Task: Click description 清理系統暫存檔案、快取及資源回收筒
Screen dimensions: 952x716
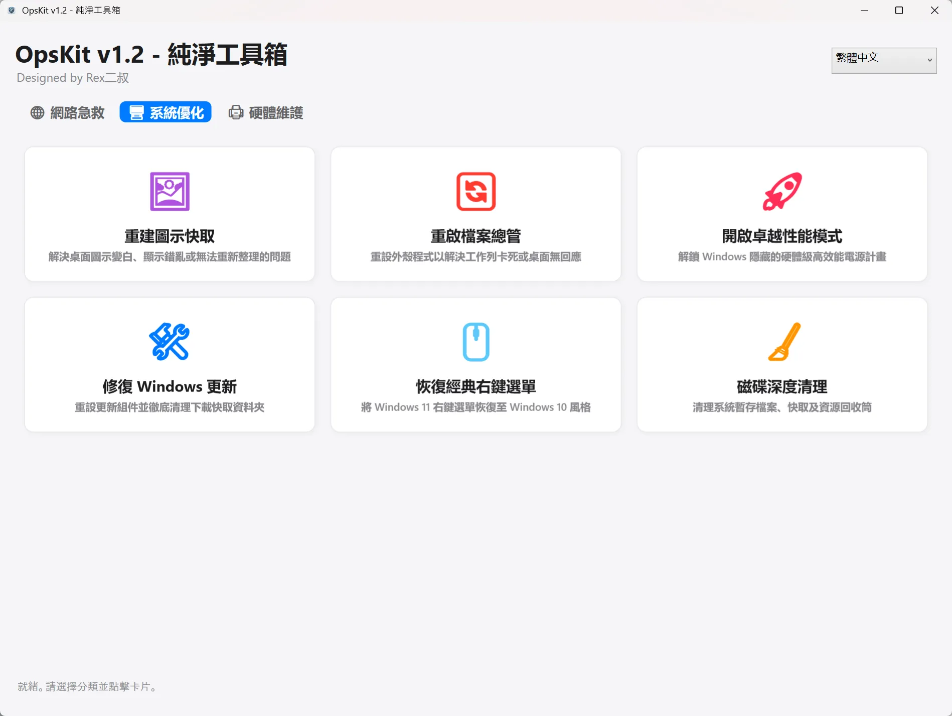Action: tap(782, 407)
